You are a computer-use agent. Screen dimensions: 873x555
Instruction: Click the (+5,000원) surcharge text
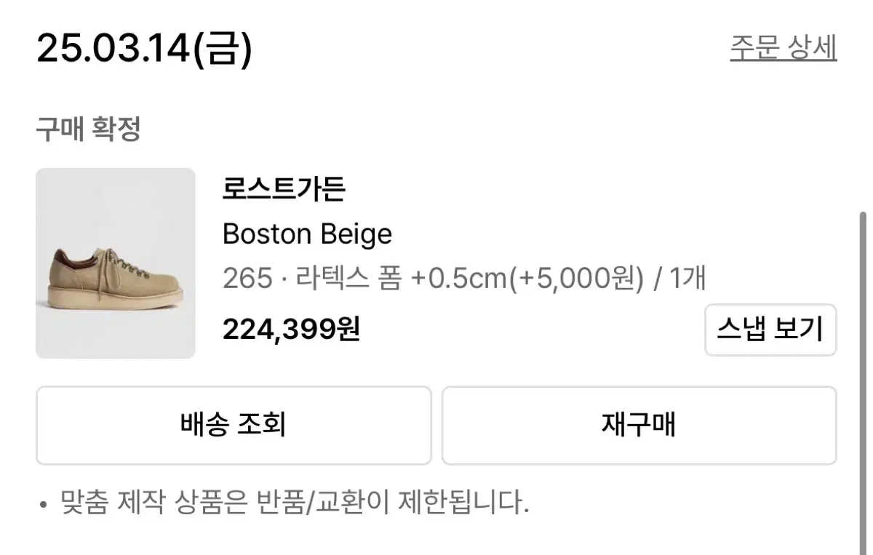[578, 279]
